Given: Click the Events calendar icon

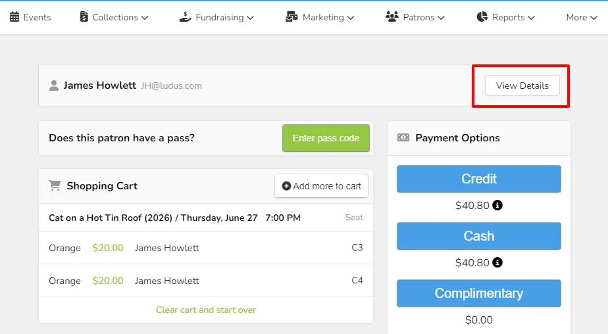Looking at the screenshot, I should [14, 17].
